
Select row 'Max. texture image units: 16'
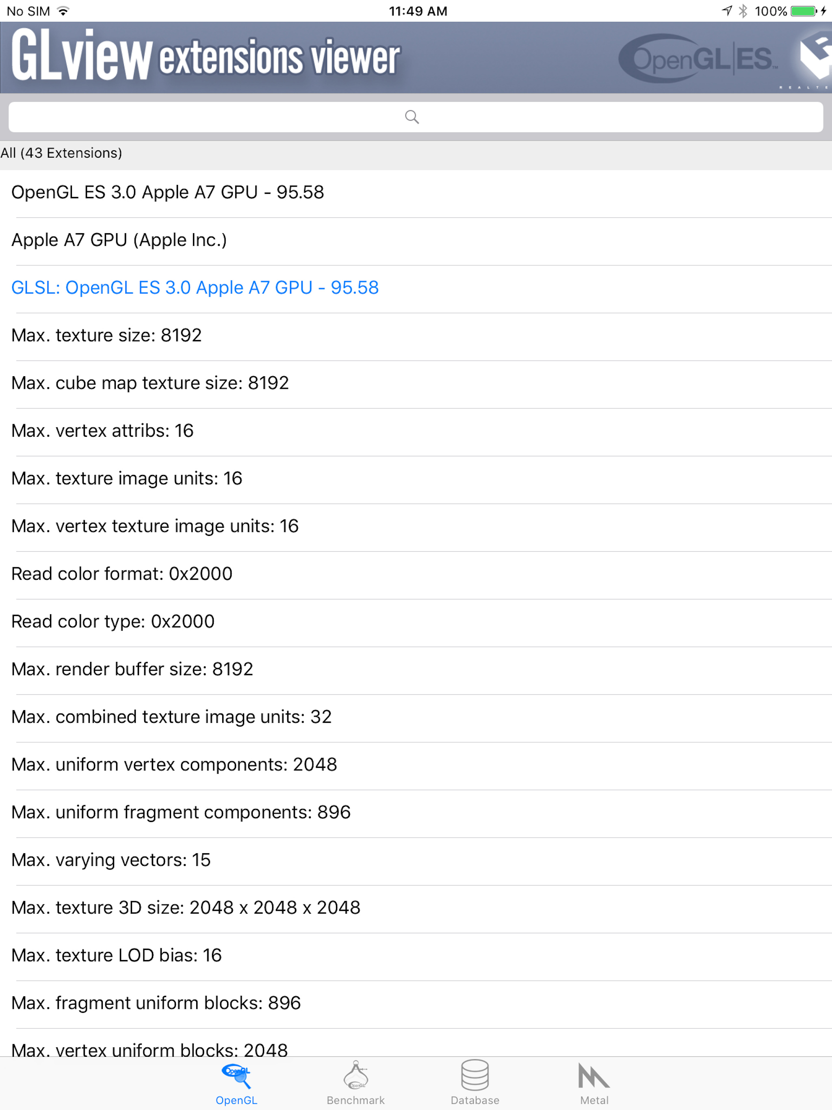416,480
